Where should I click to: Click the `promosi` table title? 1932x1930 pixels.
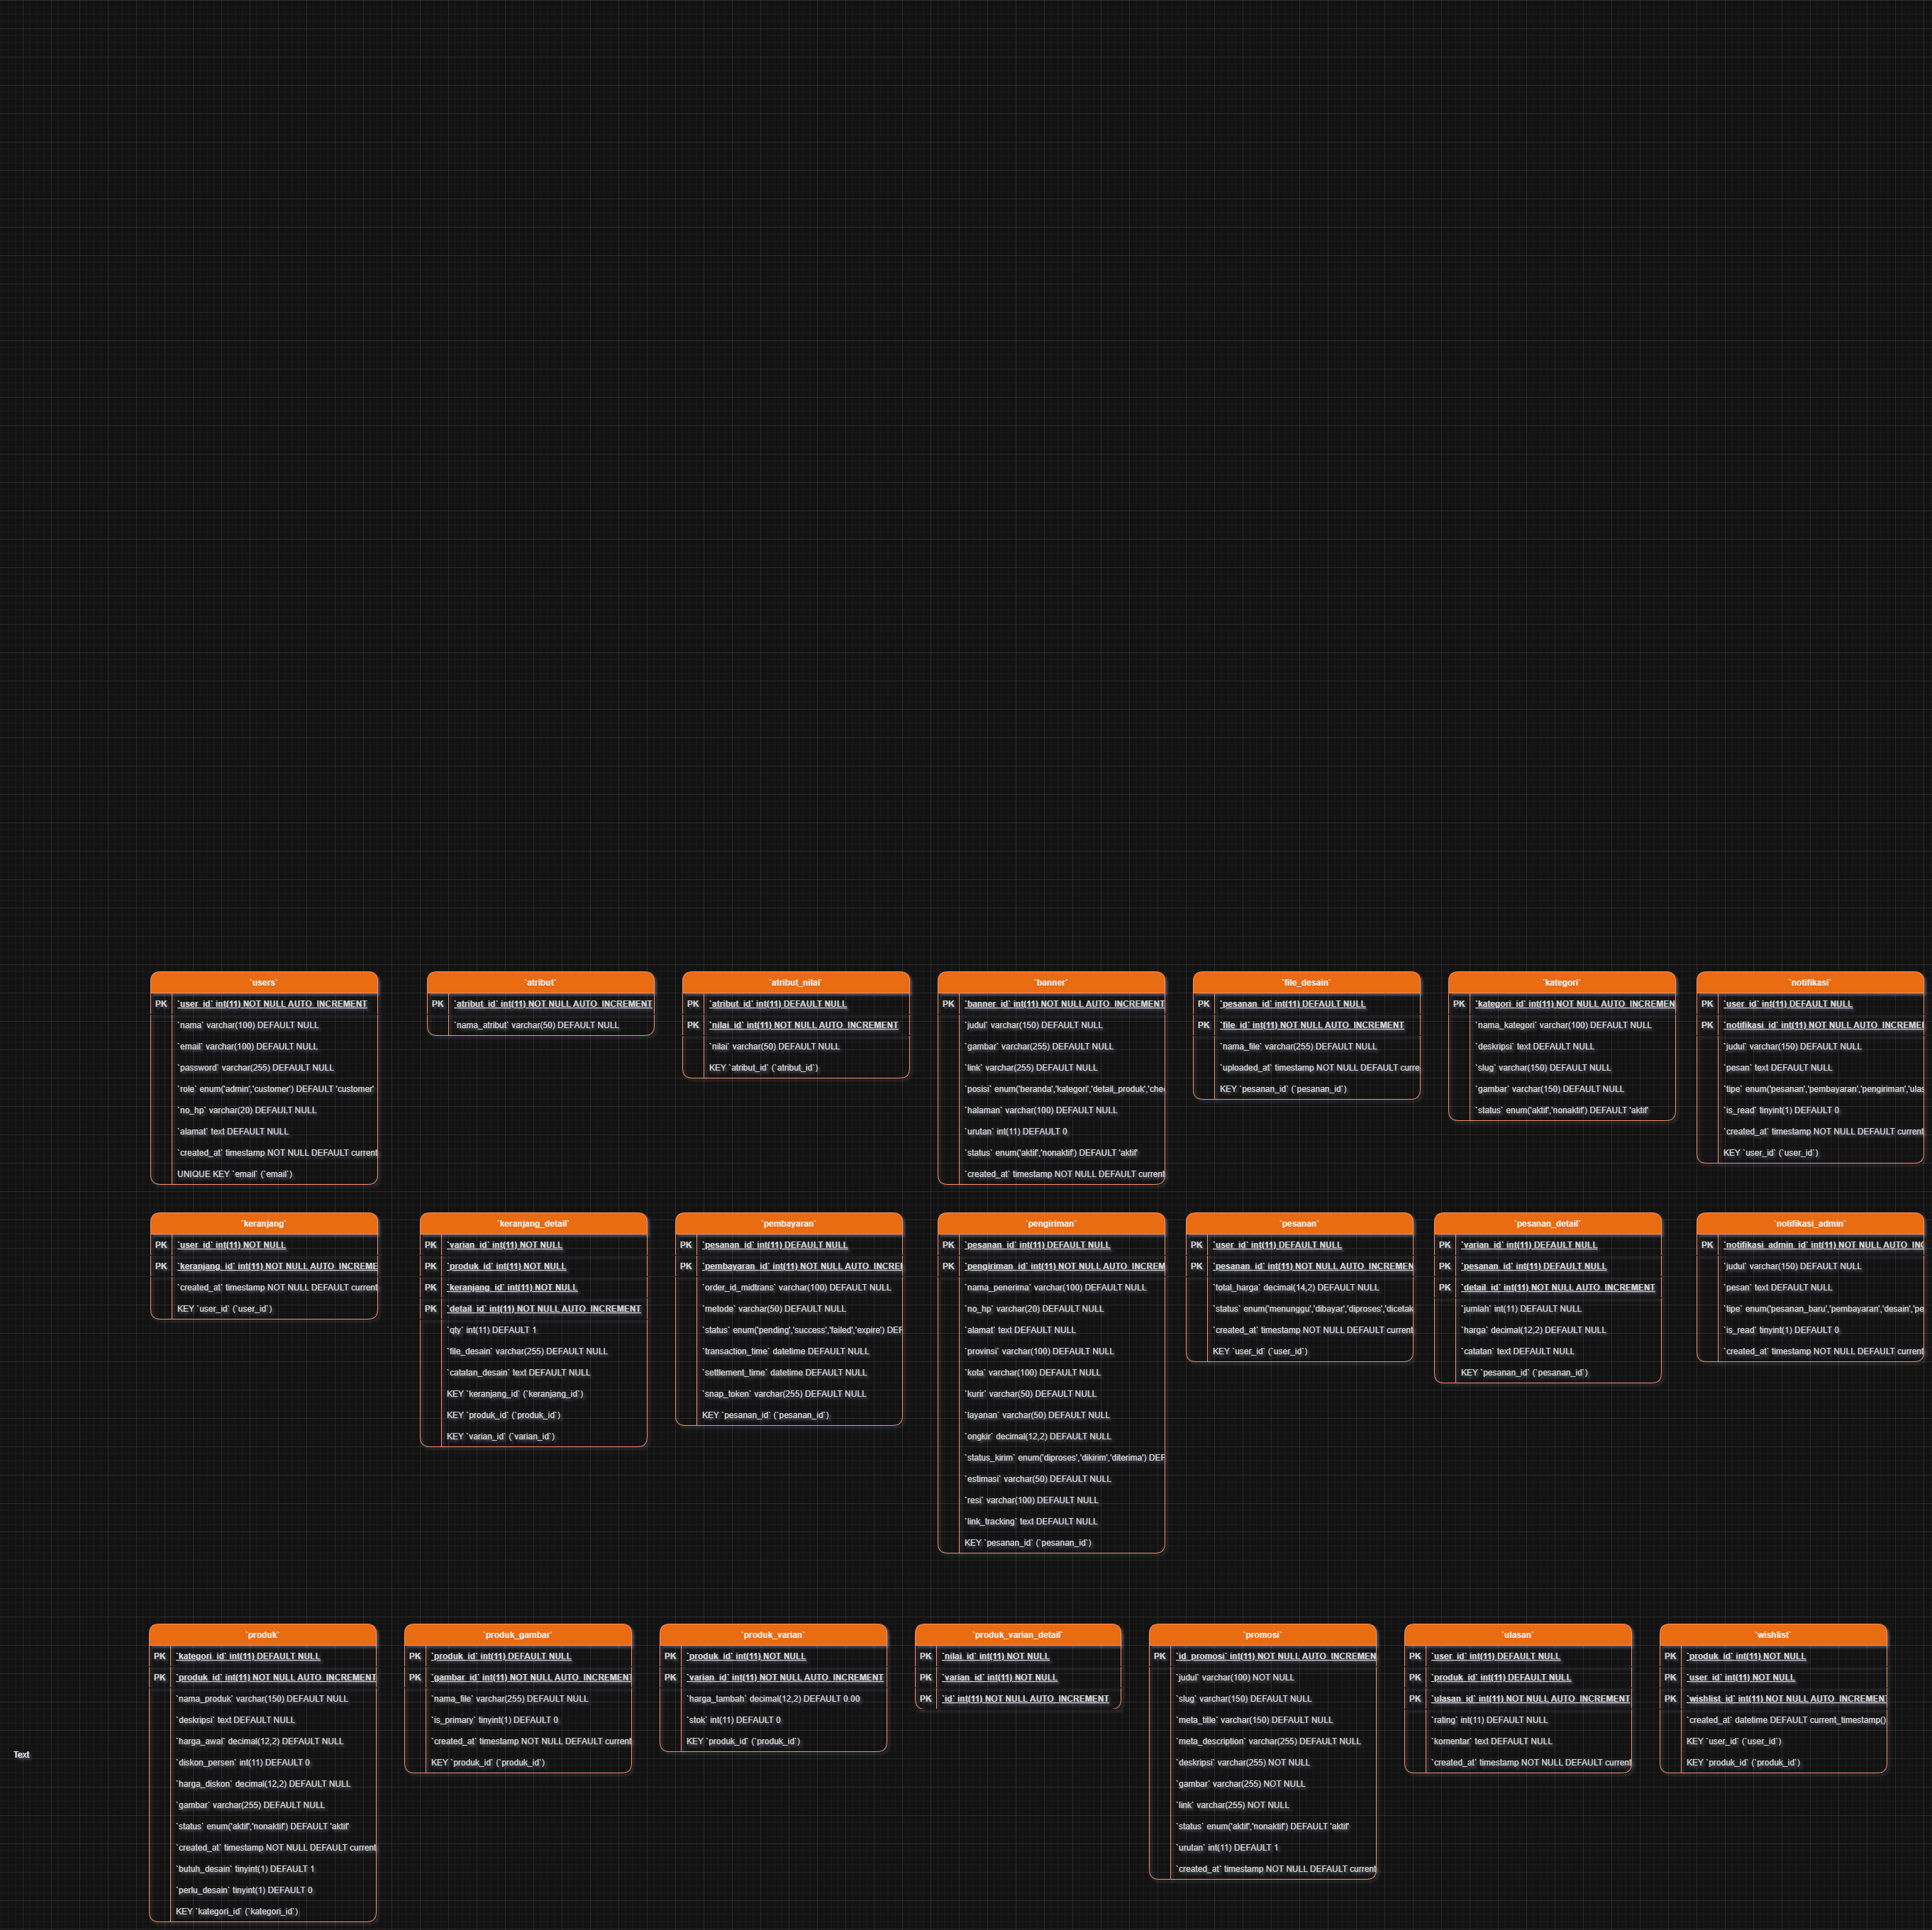click(x=1262, y=1635)
